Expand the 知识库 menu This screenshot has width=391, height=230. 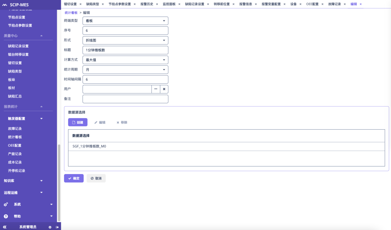(x=41, y=181)
